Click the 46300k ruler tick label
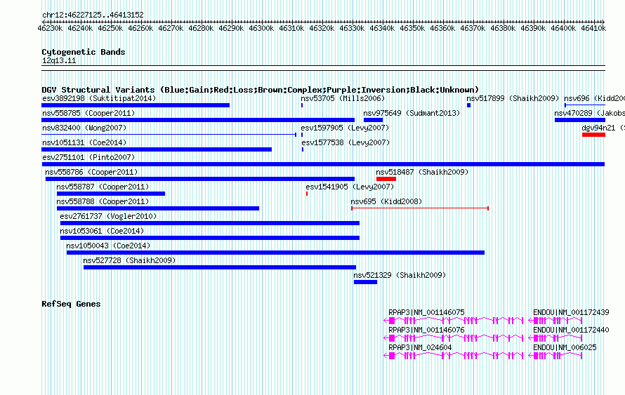The height and width of the screenshot is (395, 625). pyautogui.click(x=261, y=28)
